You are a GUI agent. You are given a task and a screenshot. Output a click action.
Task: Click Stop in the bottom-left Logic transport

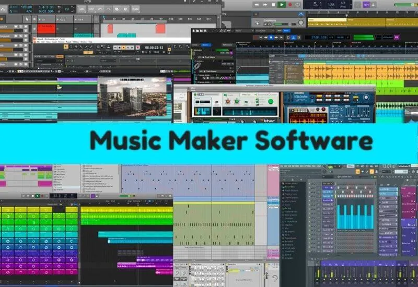point(33,196)
